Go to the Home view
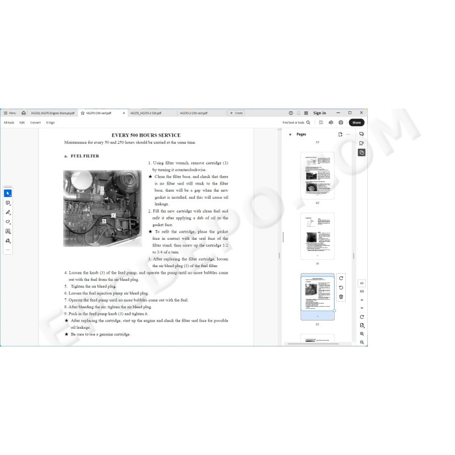 tap(23, 113)
